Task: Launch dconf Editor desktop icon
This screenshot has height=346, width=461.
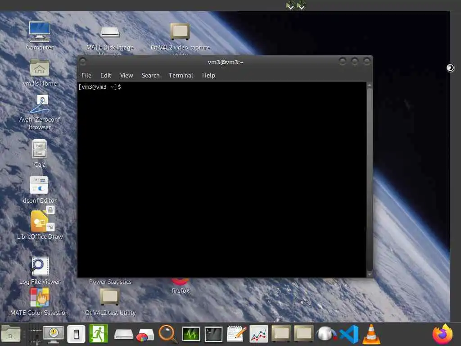Action: click(40, 185)
